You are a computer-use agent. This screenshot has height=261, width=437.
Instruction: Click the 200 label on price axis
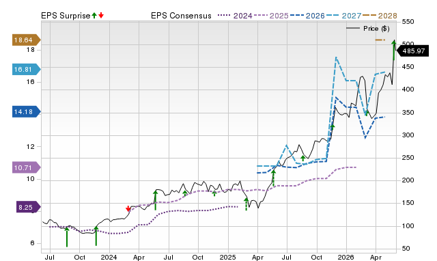point(408,180)
